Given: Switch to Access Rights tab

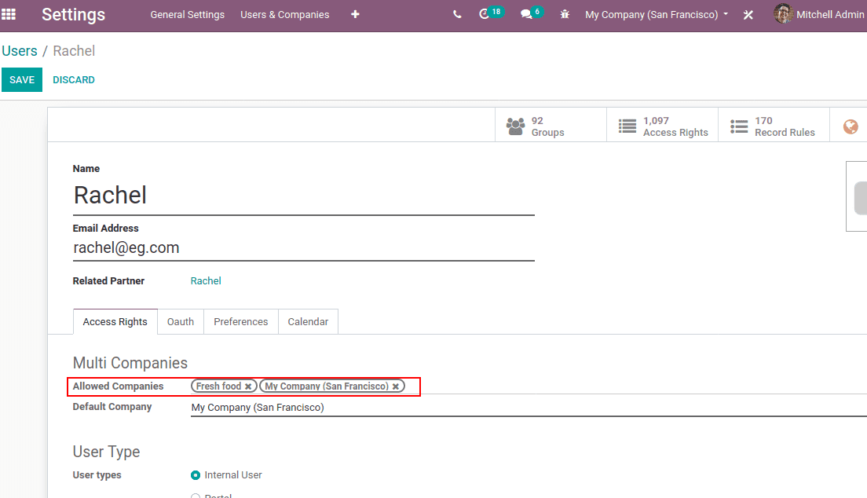Looking at the screenshot, I should coord(115,321).
